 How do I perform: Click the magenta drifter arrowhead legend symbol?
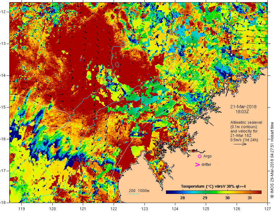198,165
